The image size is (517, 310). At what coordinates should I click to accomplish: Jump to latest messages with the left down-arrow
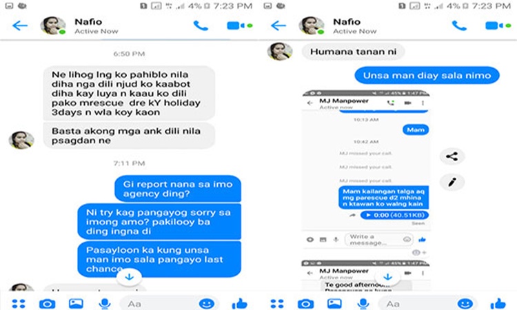(130, 277)
